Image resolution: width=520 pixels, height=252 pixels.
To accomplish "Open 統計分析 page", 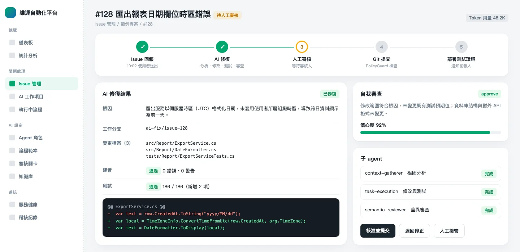I will click(42, 55).
